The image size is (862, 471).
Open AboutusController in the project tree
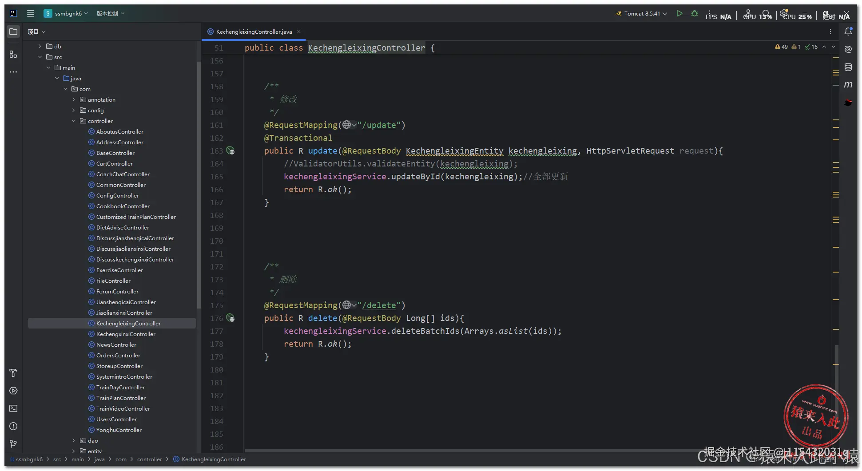(115, 131)
